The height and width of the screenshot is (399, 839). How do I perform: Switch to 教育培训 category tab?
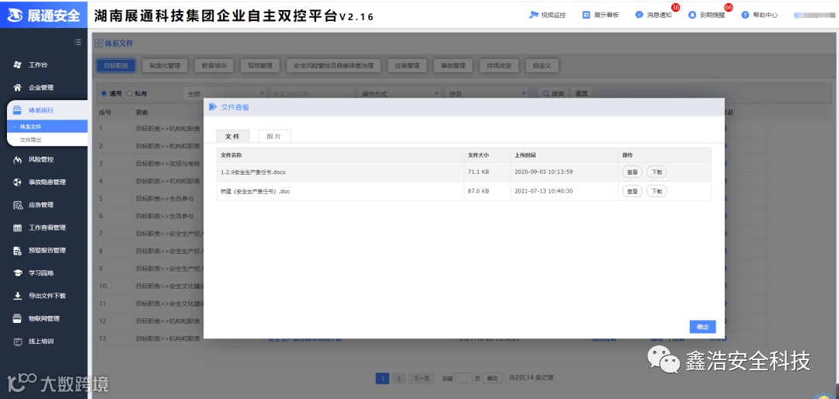point(214,66)
